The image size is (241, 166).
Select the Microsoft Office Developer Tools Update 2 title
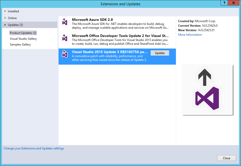pyautogui.click(x=120, y=36)
